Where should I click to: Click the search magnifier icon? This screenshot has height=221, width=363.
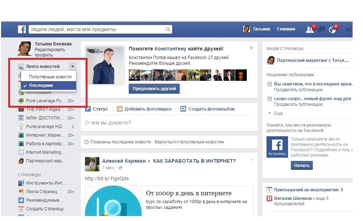pyautogui.click(x=168, y=29)
